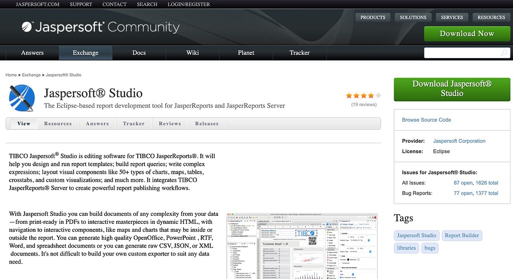Go to Answers in main navigation
The height and width of the screenshot is (279, 513).
pyautogui.click(x=32, y=53)
